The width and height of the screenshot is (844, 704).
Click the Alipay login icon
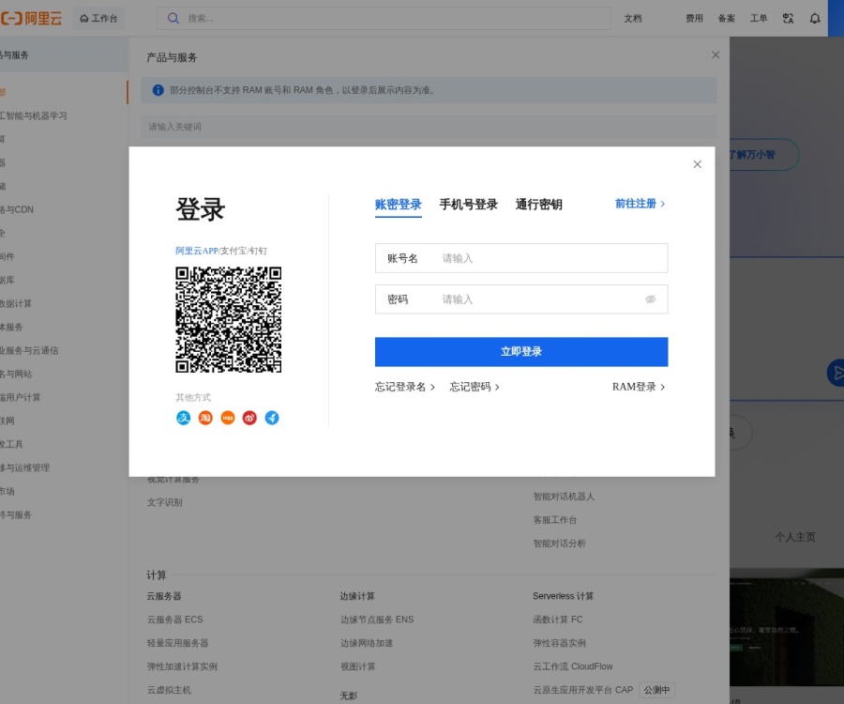pyautogui.click(x=184, y=418)
